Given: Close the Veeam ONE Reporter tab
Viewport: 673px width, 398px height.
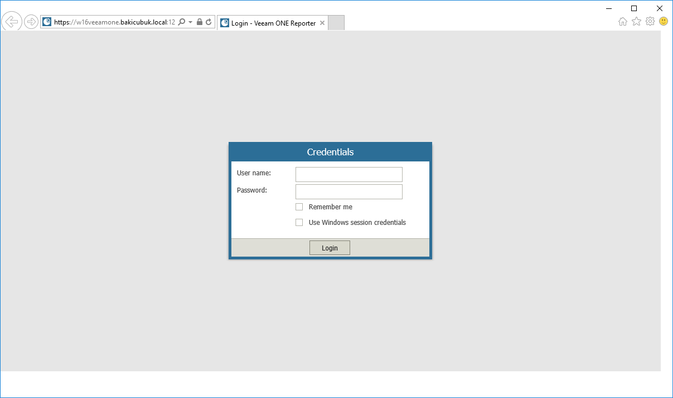Looking at the screenshot, I should pos(322,23).
